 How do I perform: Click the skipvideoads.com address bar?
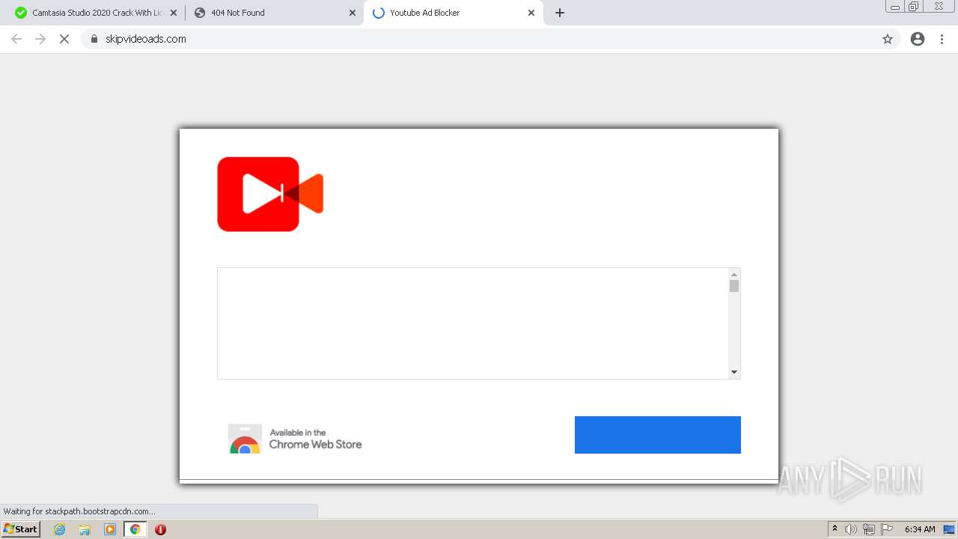click(x=490, y=39)
